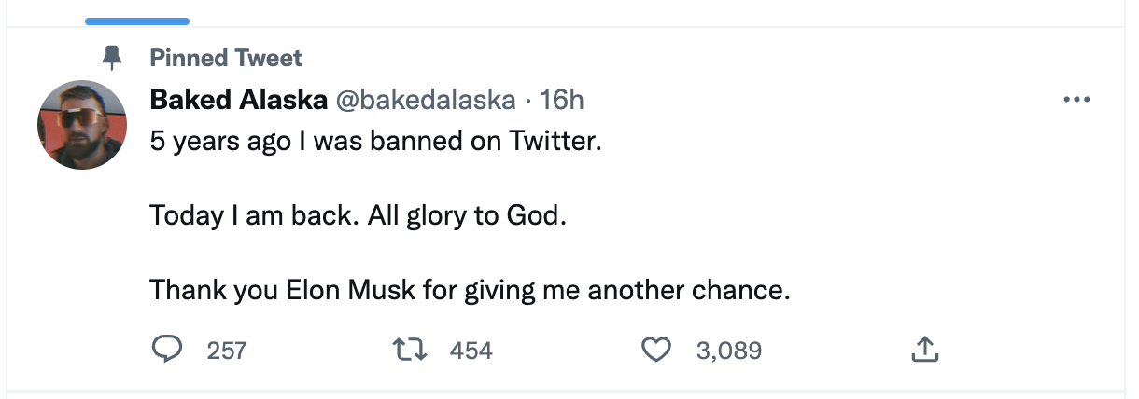Screen dimensions: 1139x399
Task: Click the pushpin icon beside Pinned Tweet
Action: [113, 59]
